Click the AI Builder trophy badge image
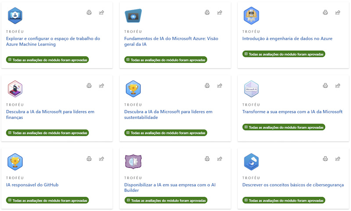This screenshot has width=351, height=211. (133, 162)
